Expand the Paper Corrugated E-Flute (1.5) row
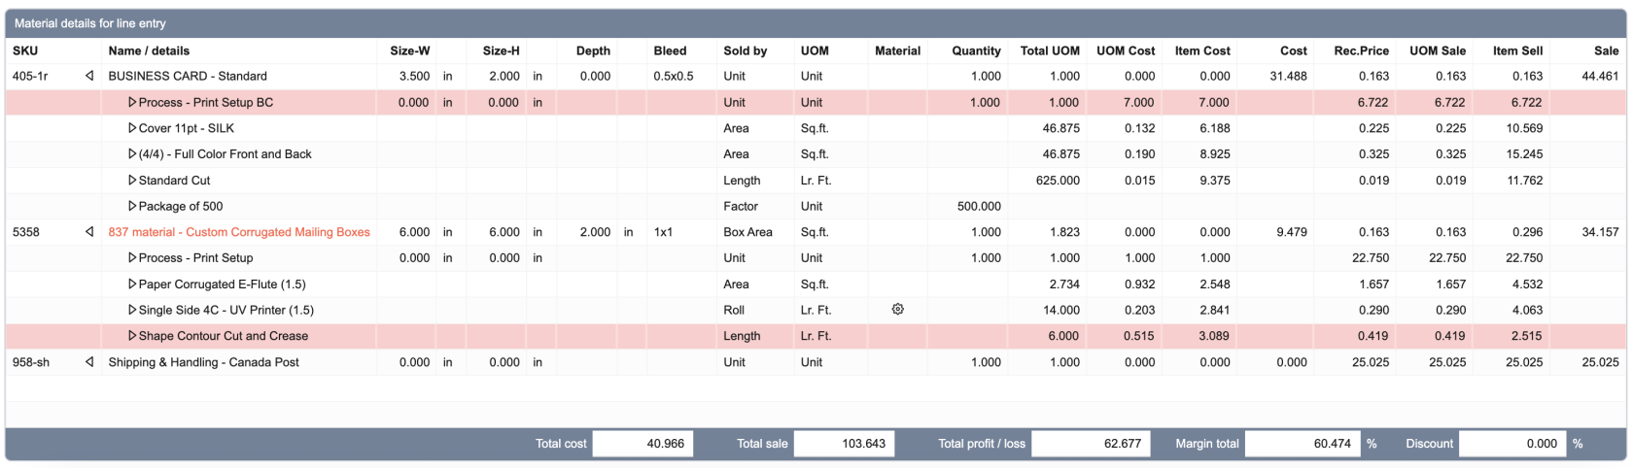 coord(132,284)
